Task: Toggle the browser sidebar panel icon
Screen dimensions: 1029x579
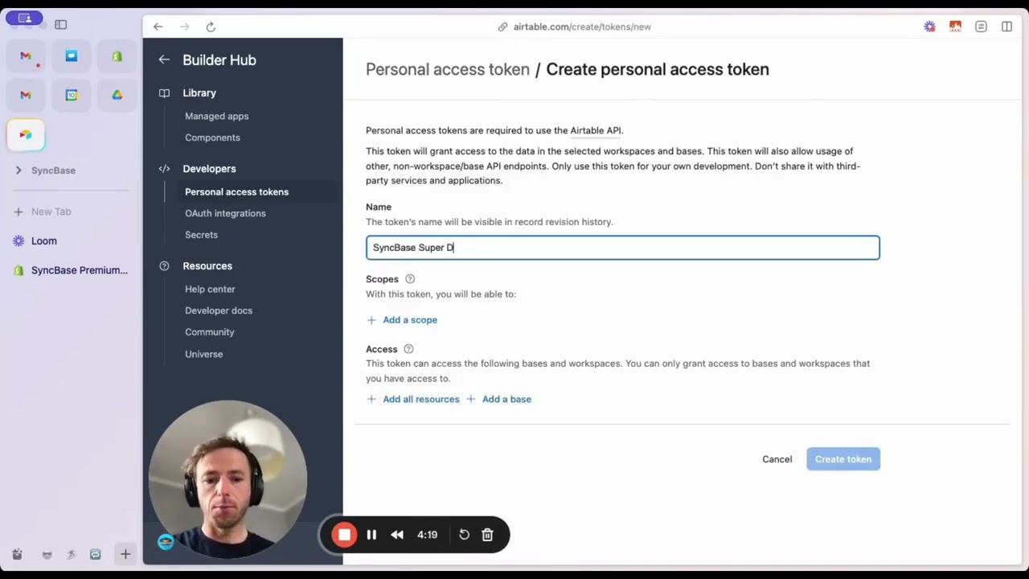Action: pos(61,25)
